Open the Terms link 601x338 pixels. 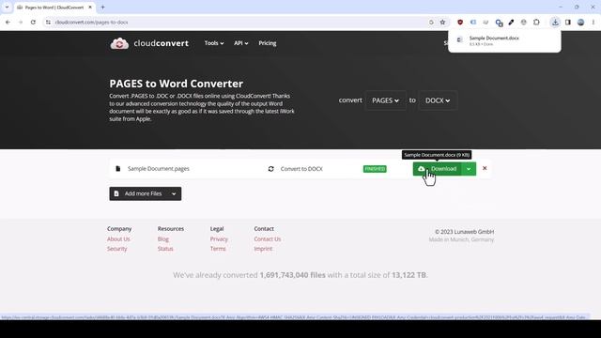(218, 249)
